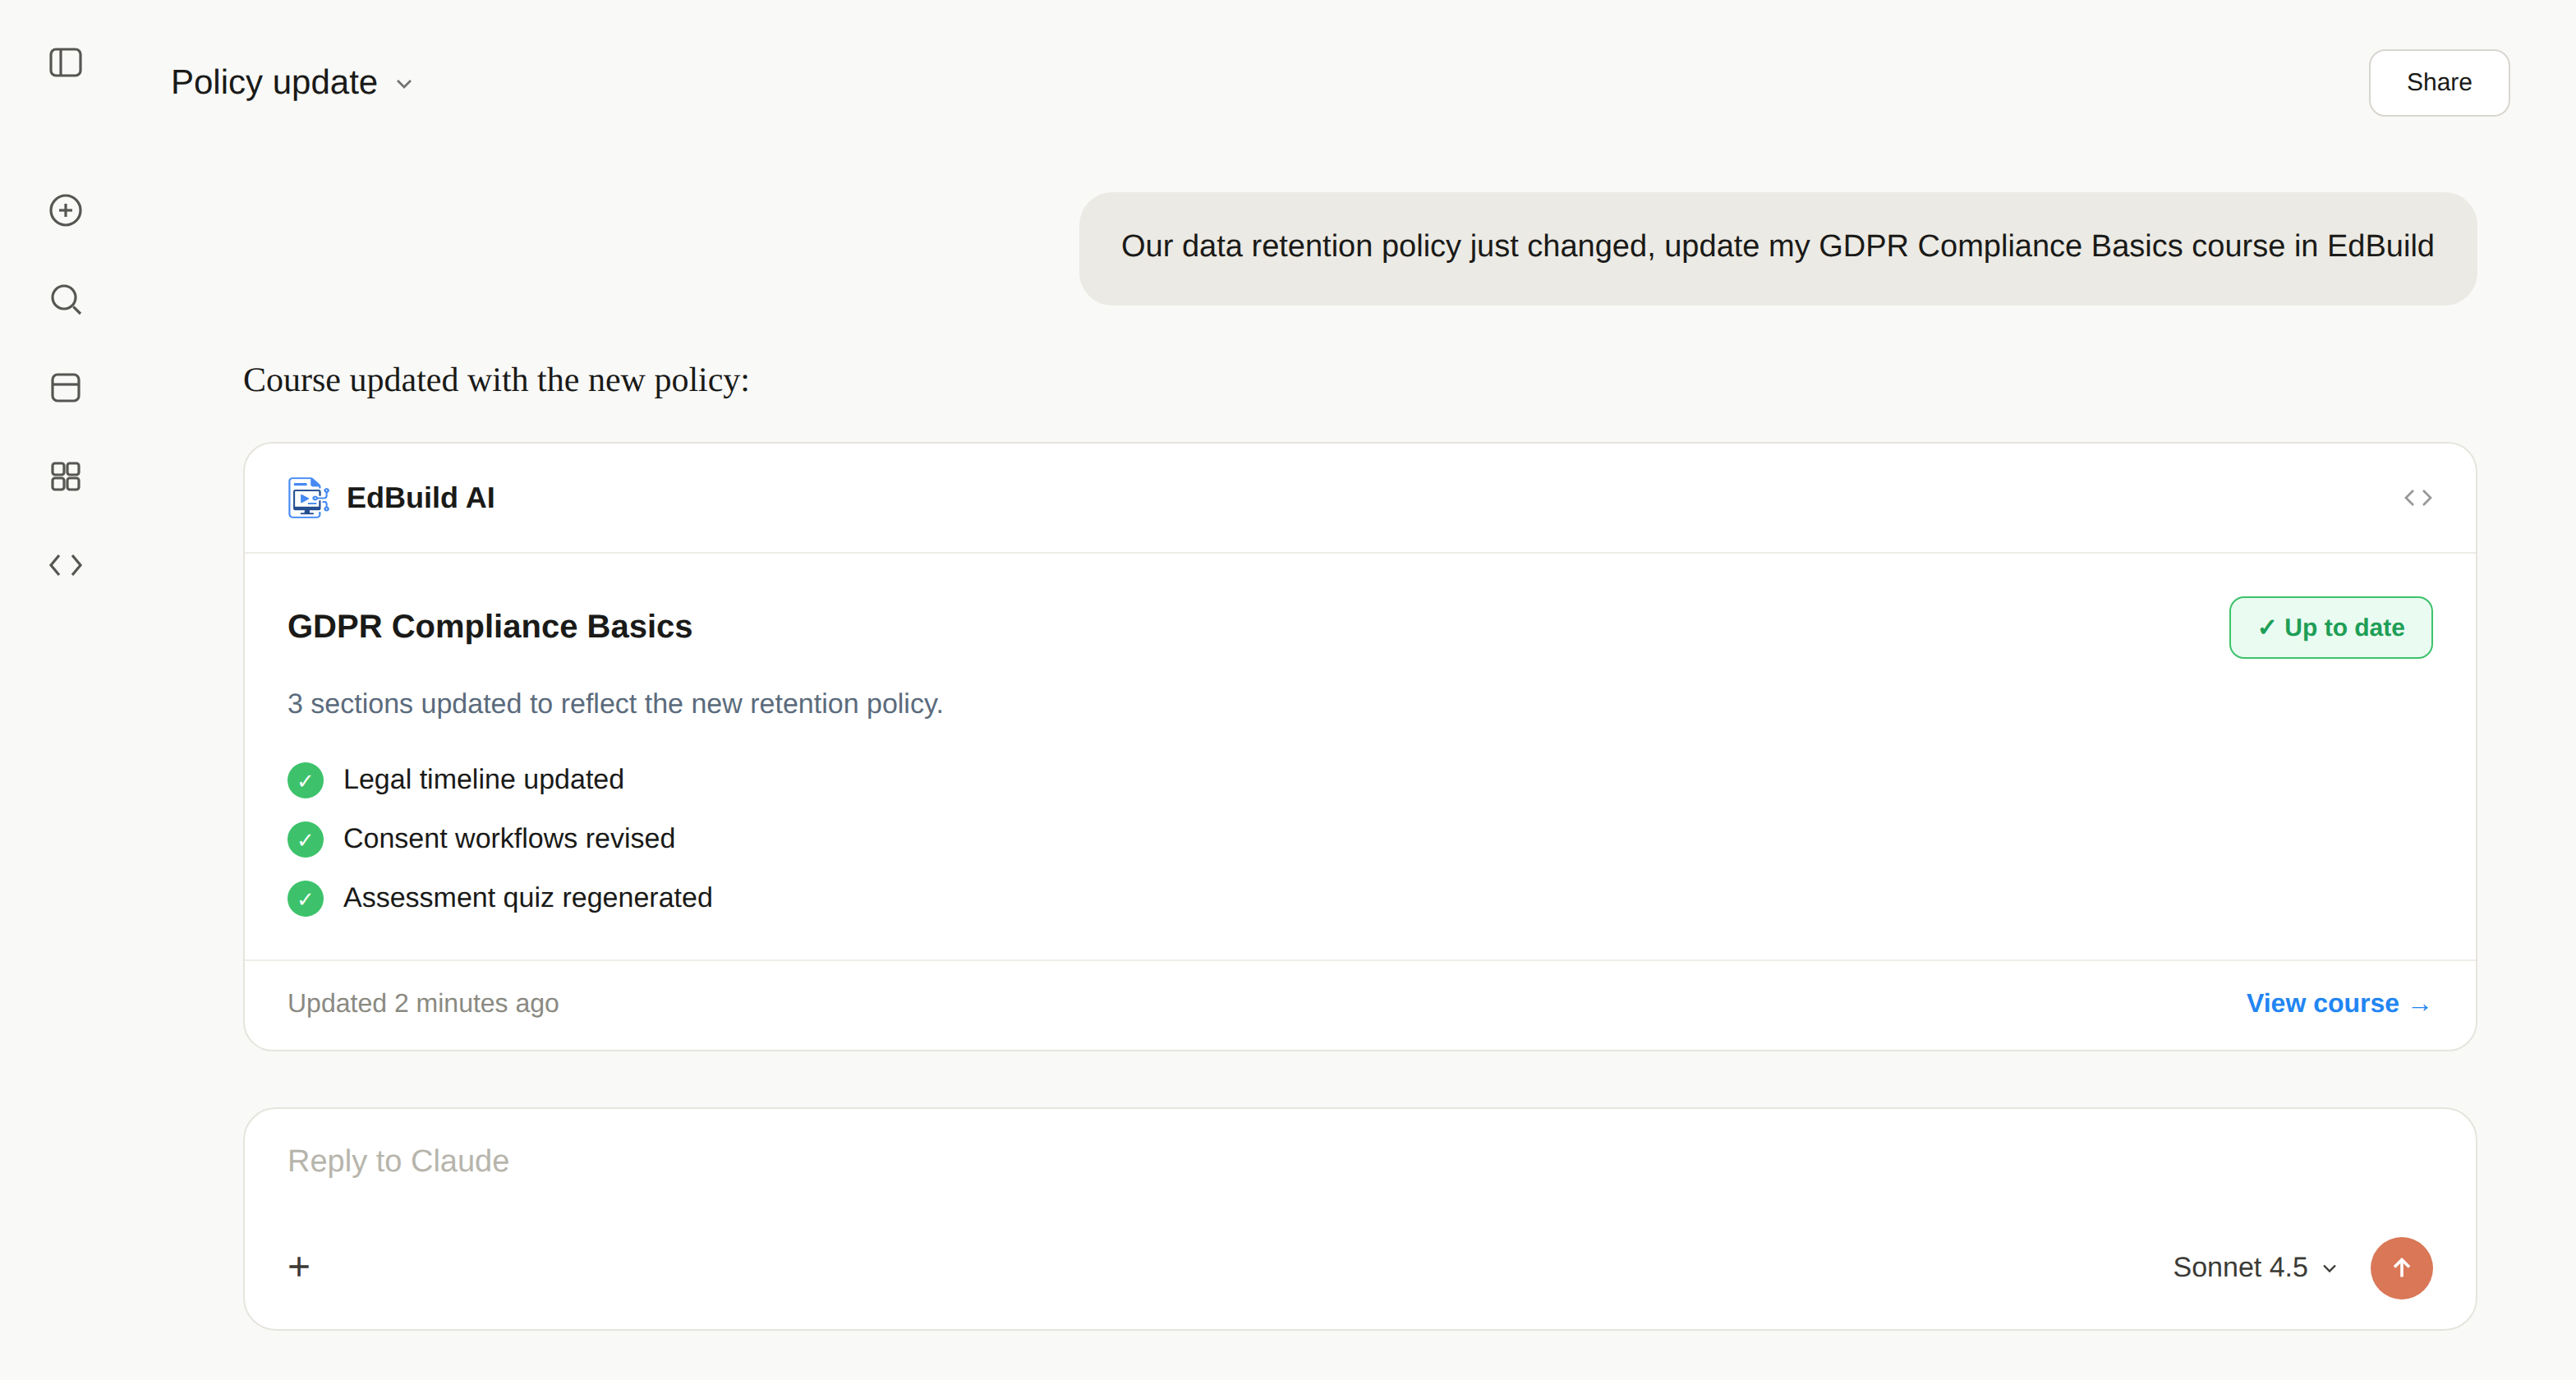Image resolution: width=2576 pixels, height=1380 pixels.
Task: Toggle the sidebar panel icon
Action: pos(66,63)
